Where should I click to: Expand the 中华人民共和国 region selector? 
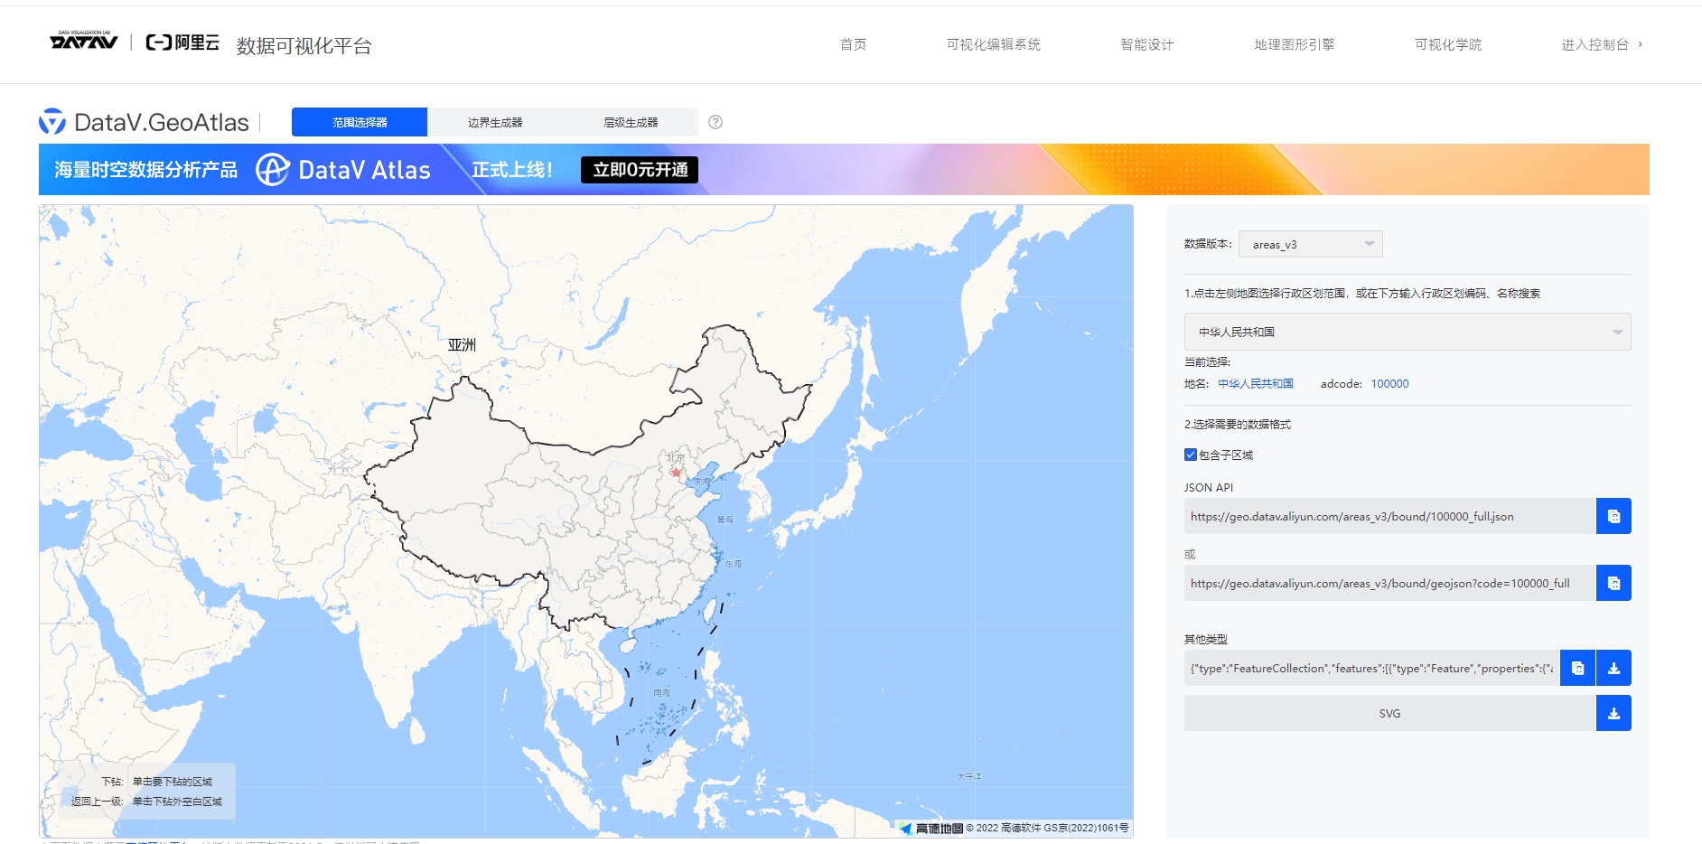[x=1407, y=332]
